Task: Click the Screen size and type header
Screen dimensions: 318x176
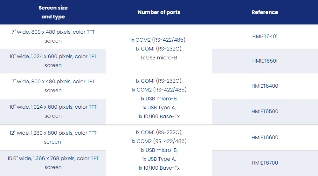Action: coord(53,12)
